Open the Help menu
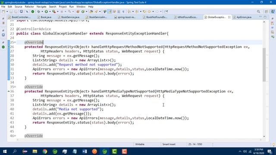The height and width of the screenshot is (155, 276). [x=91, y=7]
